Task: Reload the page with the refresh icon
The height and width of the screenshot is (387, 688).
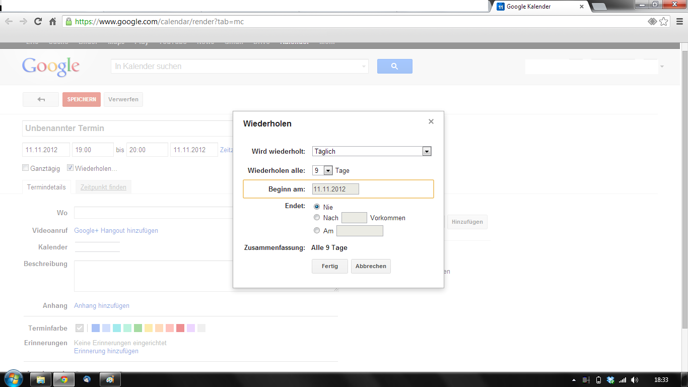Action: point(38,22)
